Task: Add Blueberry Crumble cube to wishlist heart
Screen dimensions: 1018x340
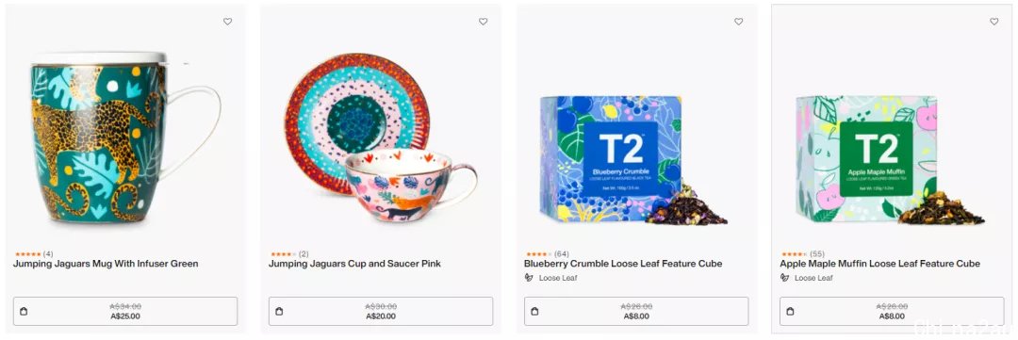Action: [738, 22]
